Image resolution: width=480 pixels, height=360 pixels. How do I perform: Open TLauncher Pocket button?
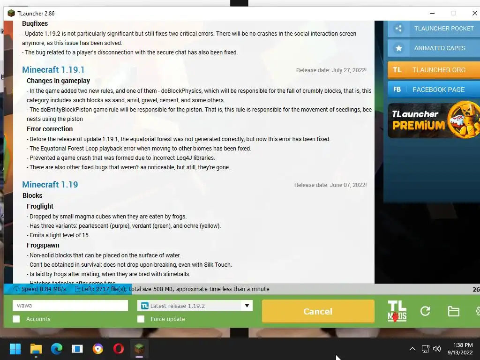pyautogui.click(x=434, y=29)
